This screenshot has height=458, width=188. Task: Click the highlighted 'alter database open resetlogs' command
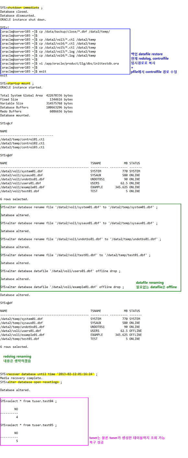tap(33, 382)
